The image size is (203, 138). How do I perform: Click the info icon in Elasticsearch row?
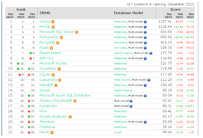click(151, 53)
